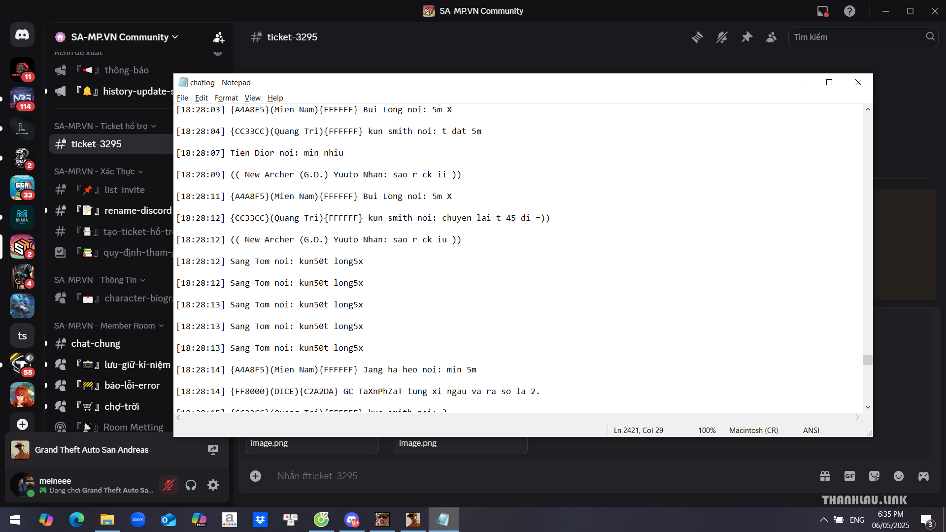The width and height of the screenshot is (946, 532).
Task: Open character-biography channel
Action: coord(111,298)
